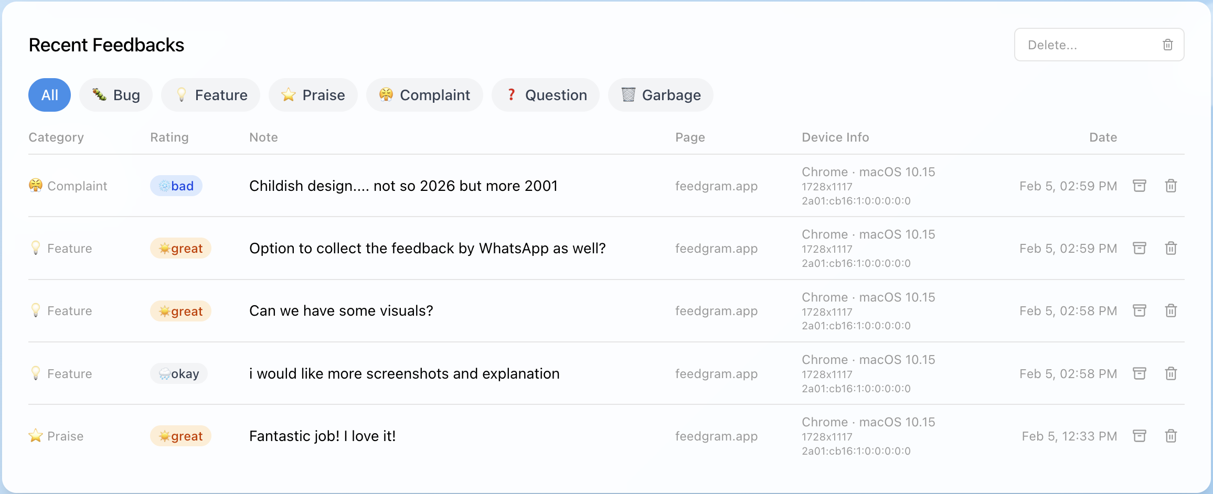The height and width of the screenshot is (494, 1213).
Task: Delete the "Can we have some visuals?" feedback
Action: pos(1171,310)
